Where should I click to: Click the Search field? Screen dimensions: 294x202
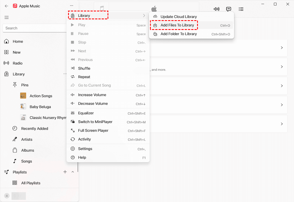tap(35, 28)
